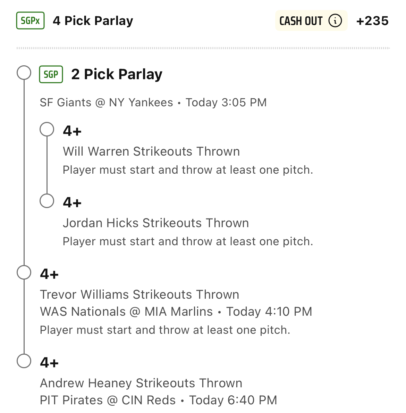Click the 4+ line above Will Warren

72,131
